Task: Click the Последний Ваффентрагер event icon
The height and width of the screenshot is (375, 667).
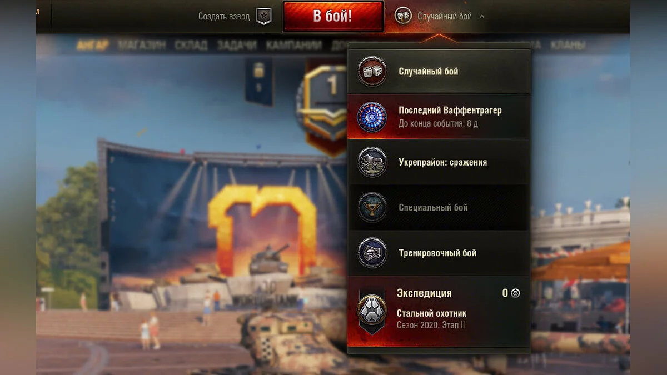Action: (x=372, y=117)
